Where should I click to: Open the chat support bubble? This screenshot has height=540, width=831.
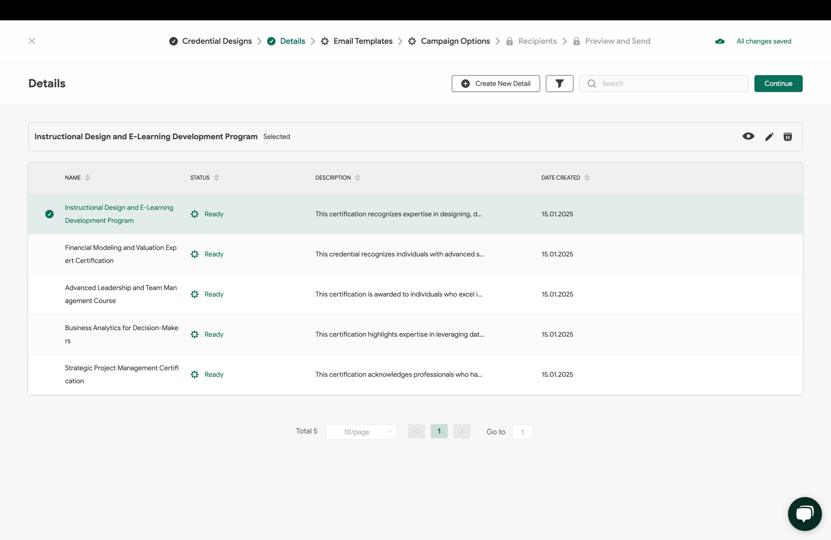click(804, 513)
